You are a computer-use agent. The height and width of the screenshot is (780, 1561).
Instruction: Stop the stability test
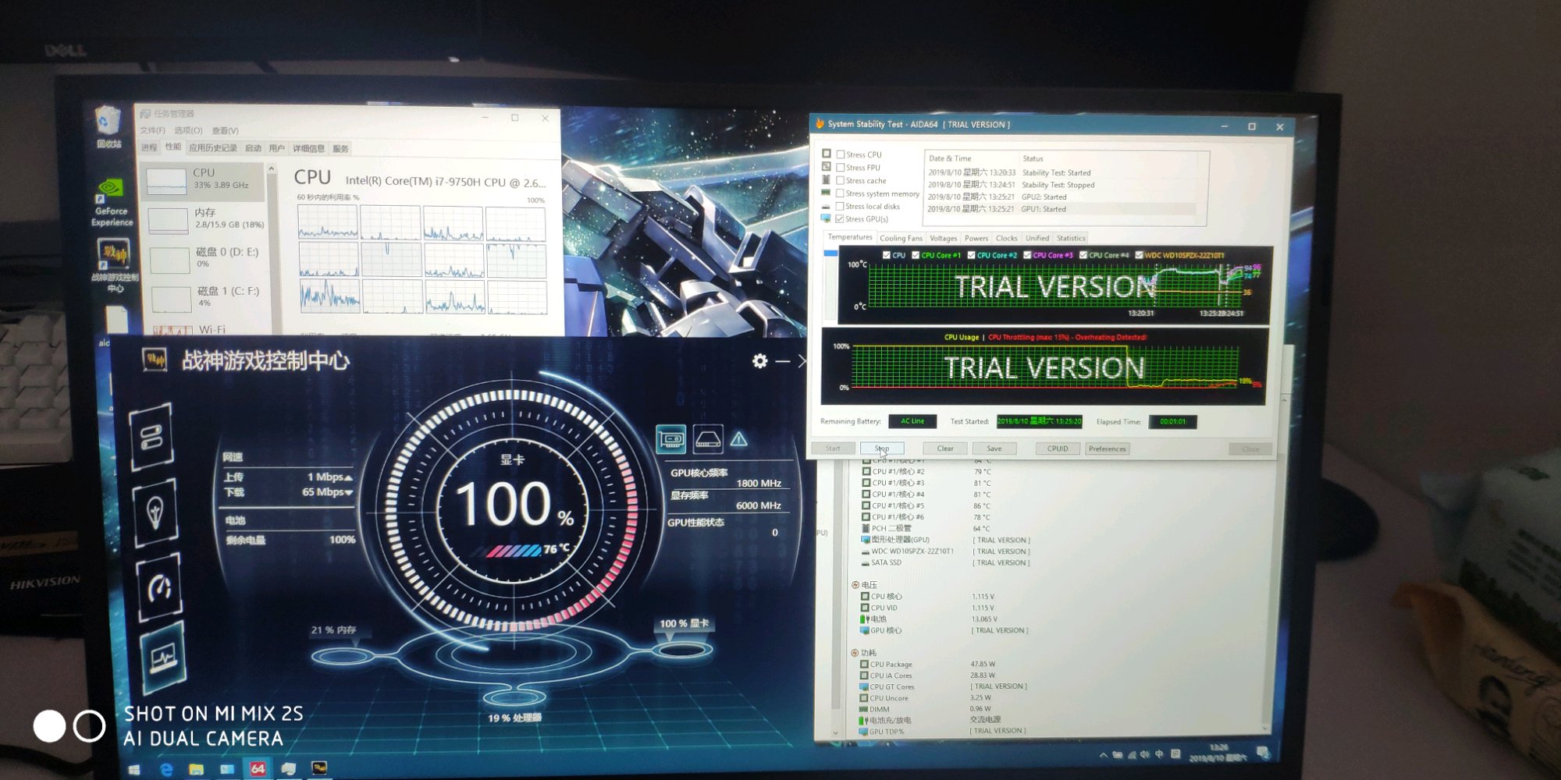click(x=882, y=448)
